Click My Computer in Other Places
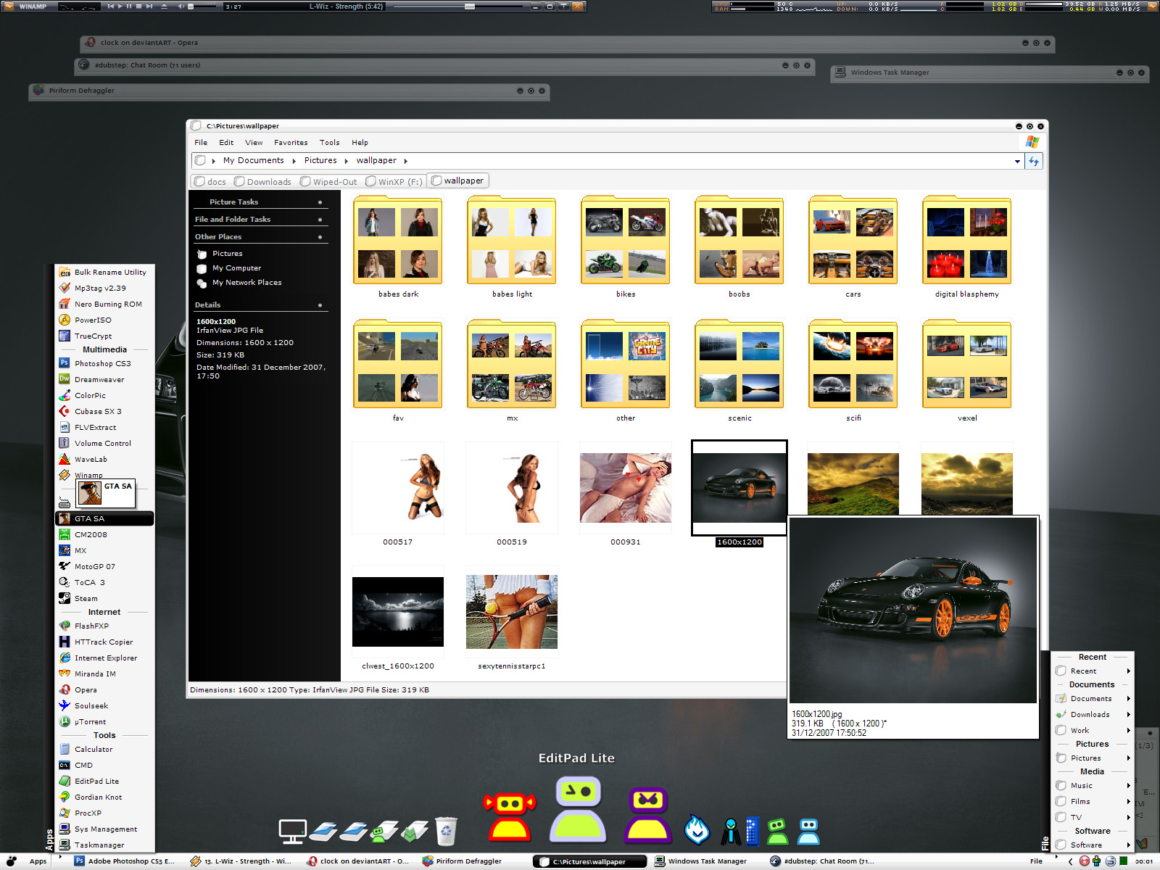Screen dimensions: 1160x870 click(236, 268)
